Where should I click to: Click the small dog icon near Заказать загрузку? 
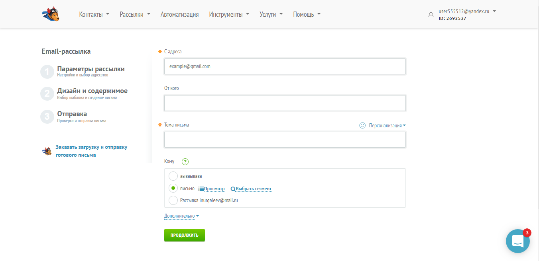47,151
